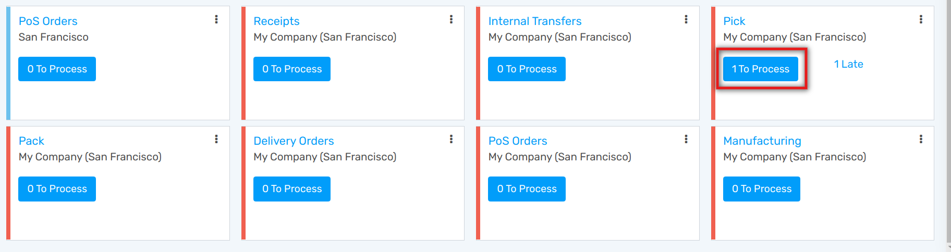Click "0 To Process" under Receipts
Screen dimensions: 951x252
pyautogui.click(x=292, y=69)
